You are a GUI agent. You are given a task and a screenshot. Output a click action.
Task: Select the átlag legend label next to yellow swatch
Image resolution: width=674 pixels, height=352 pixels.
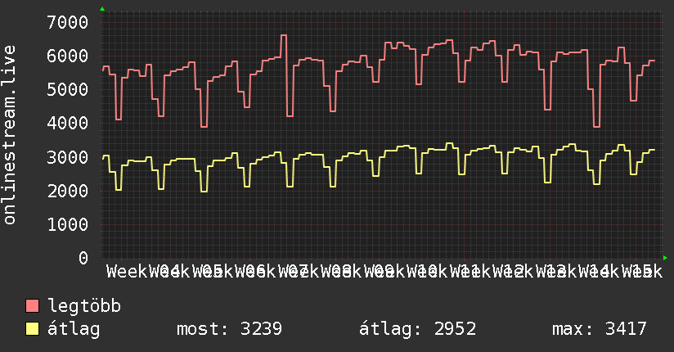[74, 329]
